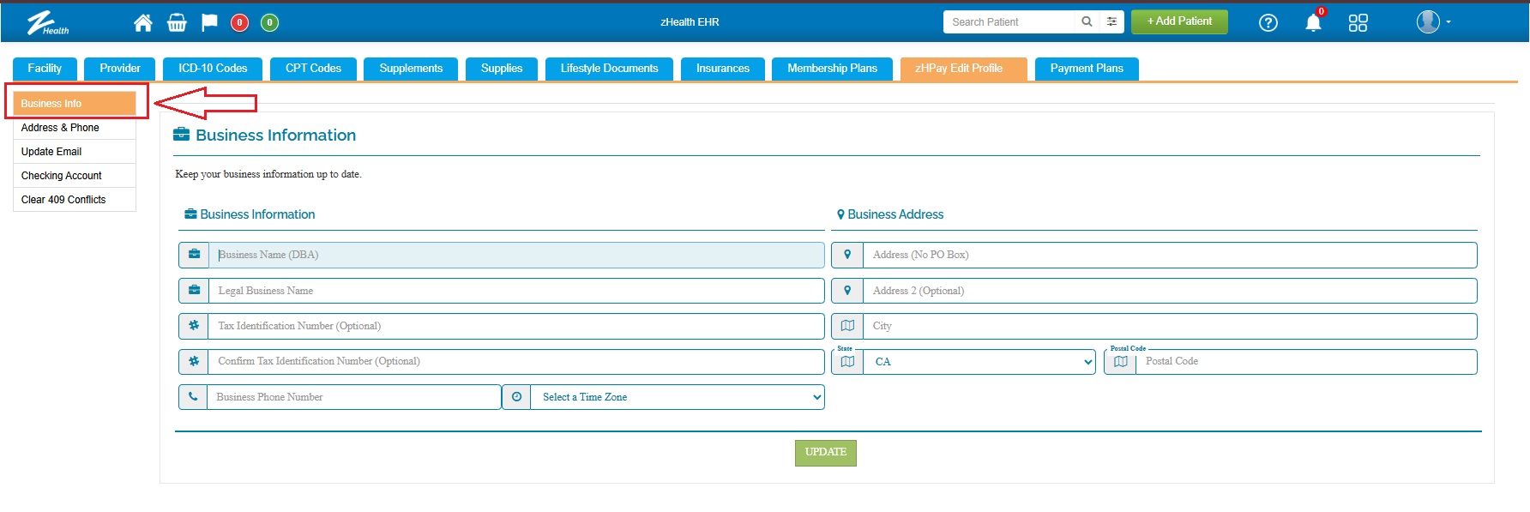Open the ICD-10 Codes tab

213,69
